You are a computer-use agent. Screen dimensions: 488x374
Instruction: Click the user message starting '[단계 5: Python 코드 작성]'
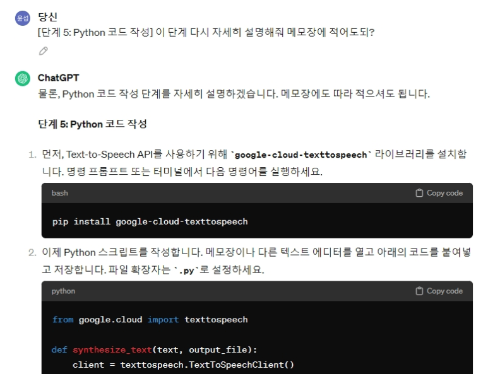tap(206, 32)
